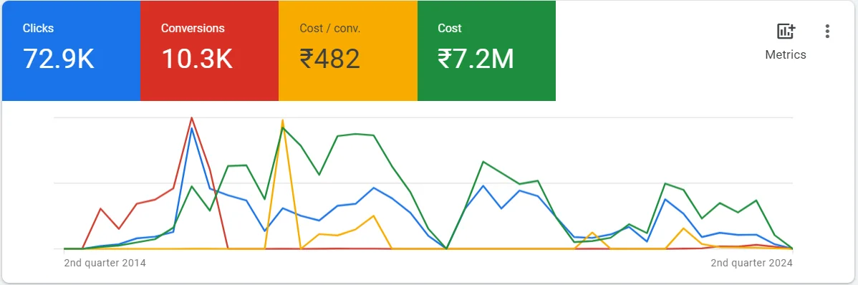Click the highest red Conversions peak

191,117
